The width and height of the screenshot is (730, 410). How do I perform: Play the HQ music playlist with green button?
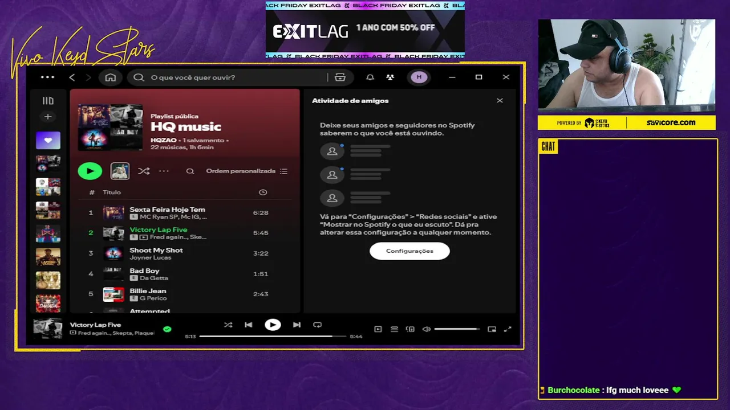tap(90, 171)
